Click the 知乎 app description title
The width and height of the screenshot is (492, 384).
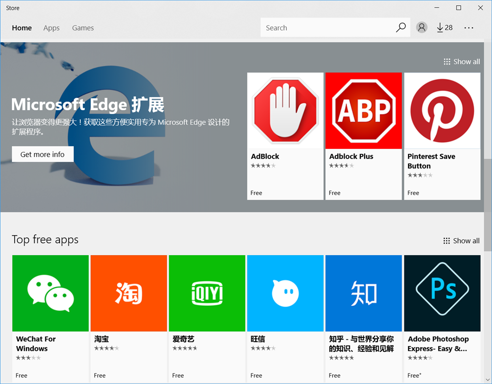[361, 344]
